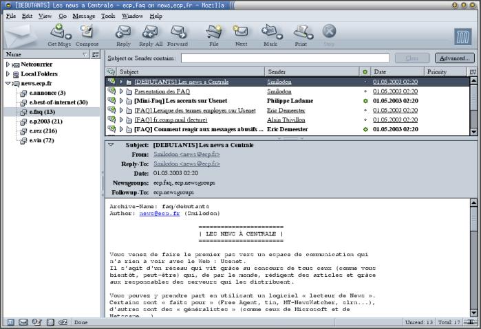Collapse the message header details triangle
This screenshot has height=329, width=481.
coord(111,145)
